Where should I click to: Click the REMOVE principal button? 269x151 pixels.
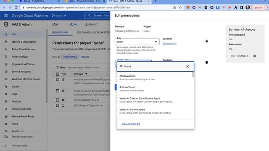point(91,24)
